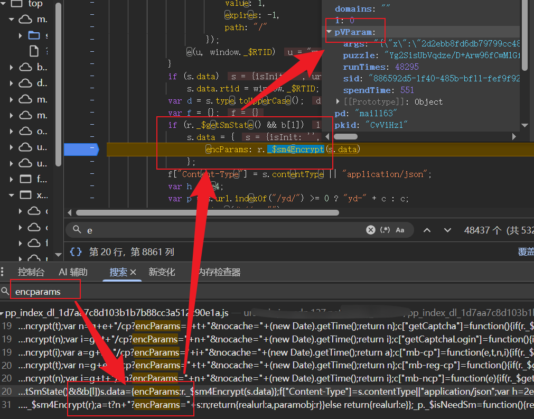Click the _$sm4Encrypt highlighted function name
The width and height of the screenshot is (534, 419).
click(x=296, y=149)
